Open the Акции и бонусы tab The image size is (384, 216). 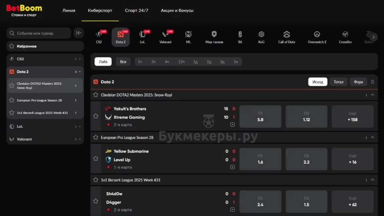[177, 10]
